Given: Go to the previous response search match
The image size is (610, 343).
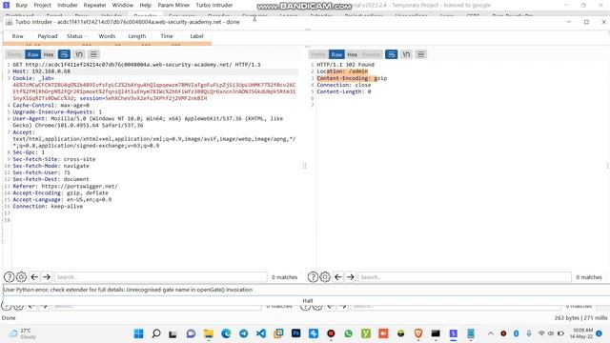Looking at the screenshot, I should 338,277.
